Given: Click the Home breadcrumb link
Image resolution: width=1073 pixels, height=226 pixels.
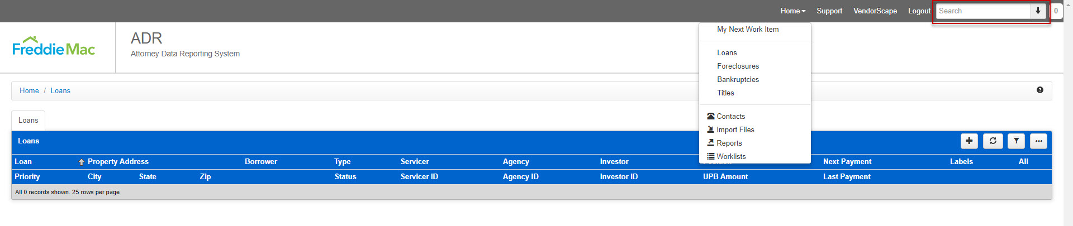Looking at the screenshot, I should point(29,90).
